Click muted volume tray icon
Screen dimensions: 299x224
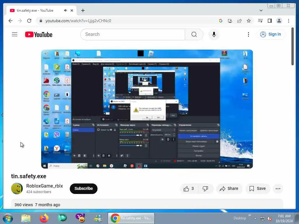pos(270,219)
